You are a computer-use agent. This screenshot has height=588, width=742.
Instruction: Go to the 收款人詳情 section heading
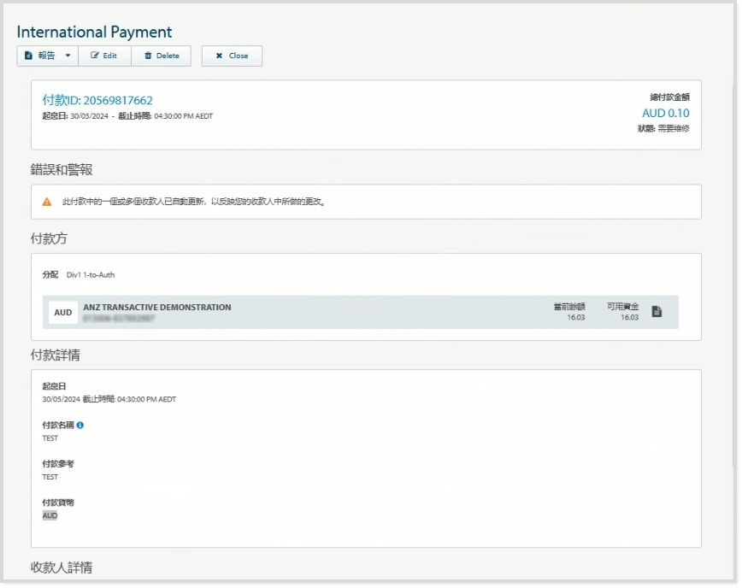coord(62,567)
